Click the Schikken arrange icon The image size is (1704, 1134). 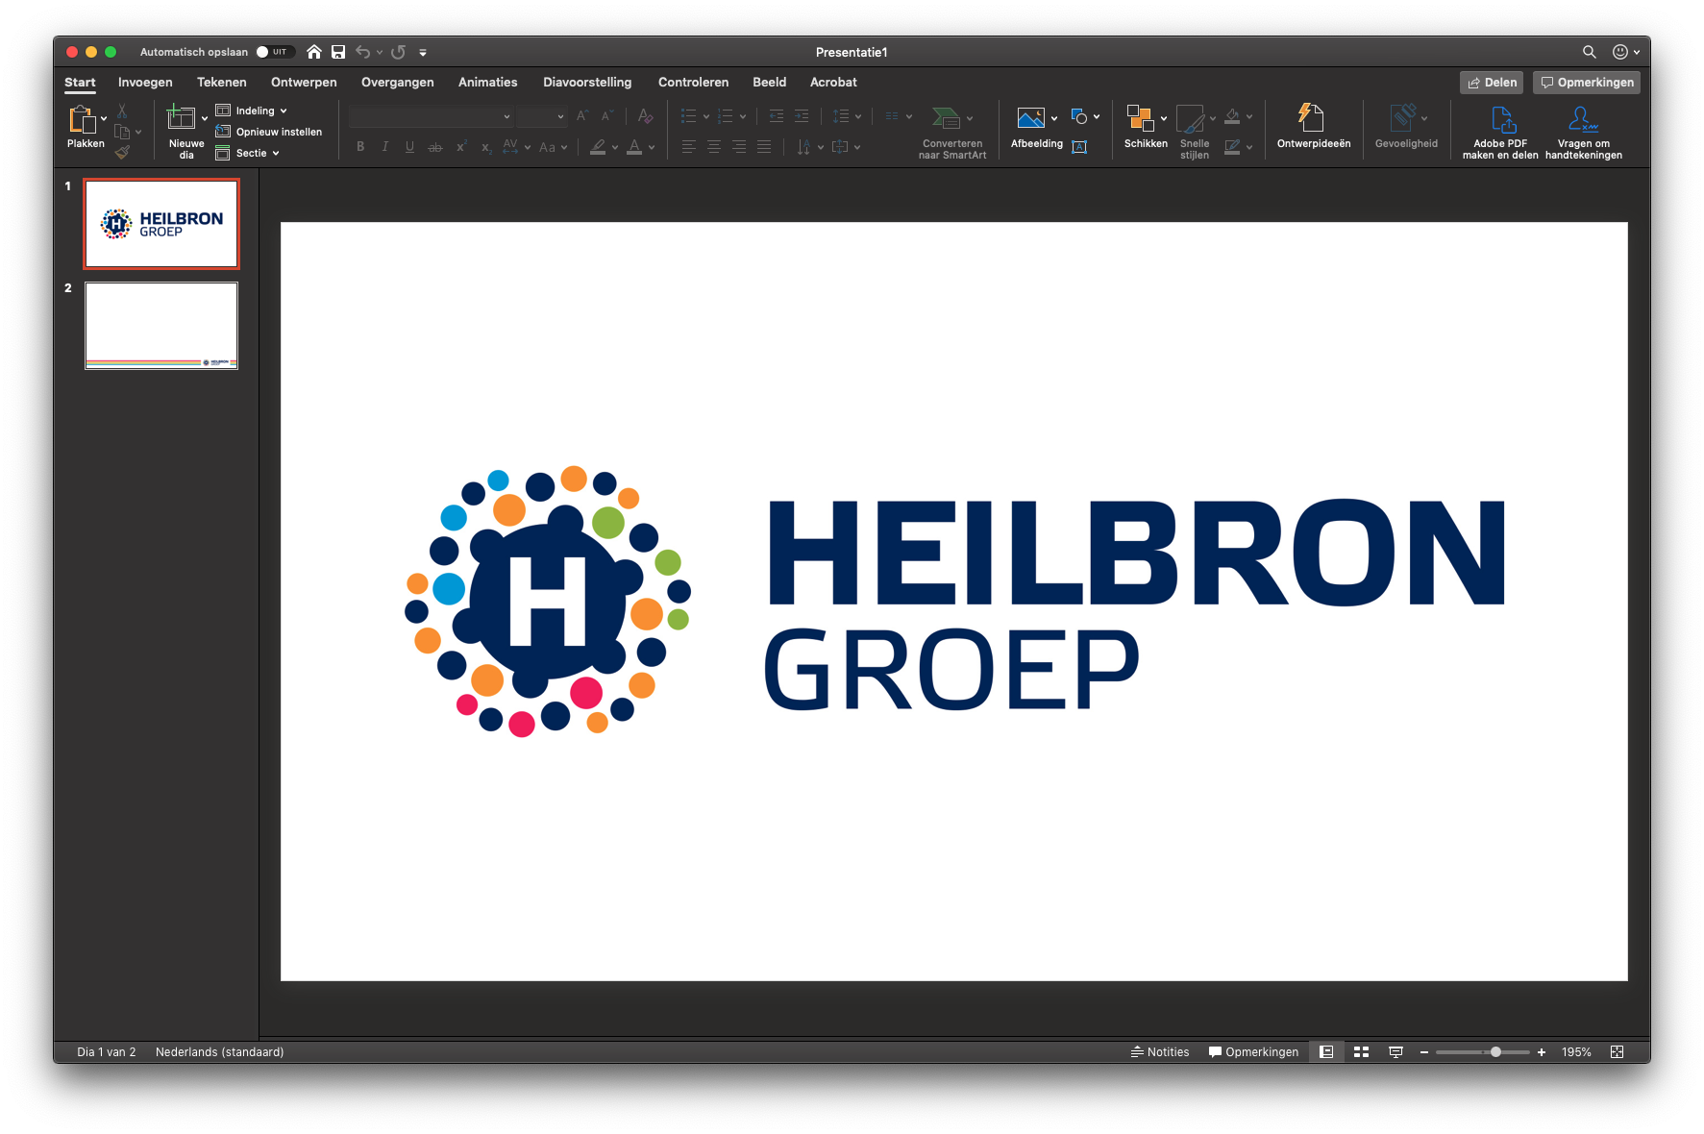[1140, 118]
